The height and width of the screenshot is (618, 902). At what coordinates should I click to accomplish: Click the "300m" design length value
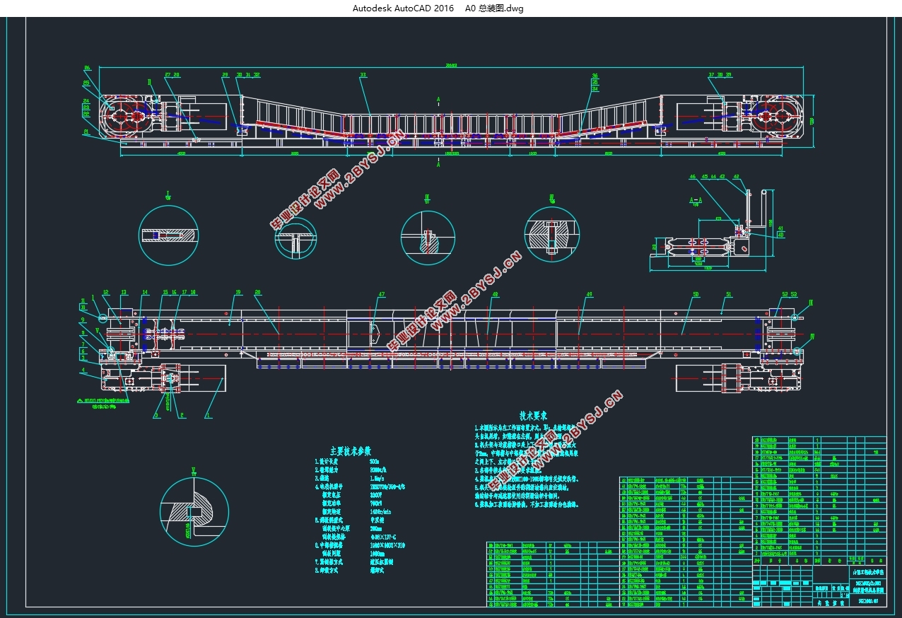[x=376, y=461]
